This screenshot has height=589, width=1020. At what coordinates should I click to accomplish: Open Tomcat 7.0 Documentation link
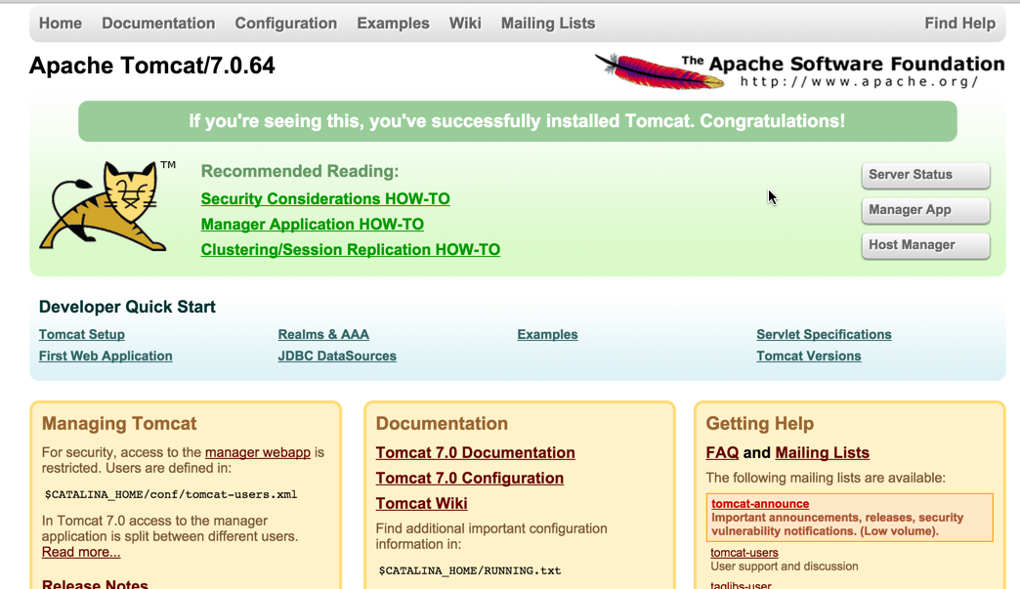pos(475,452)
